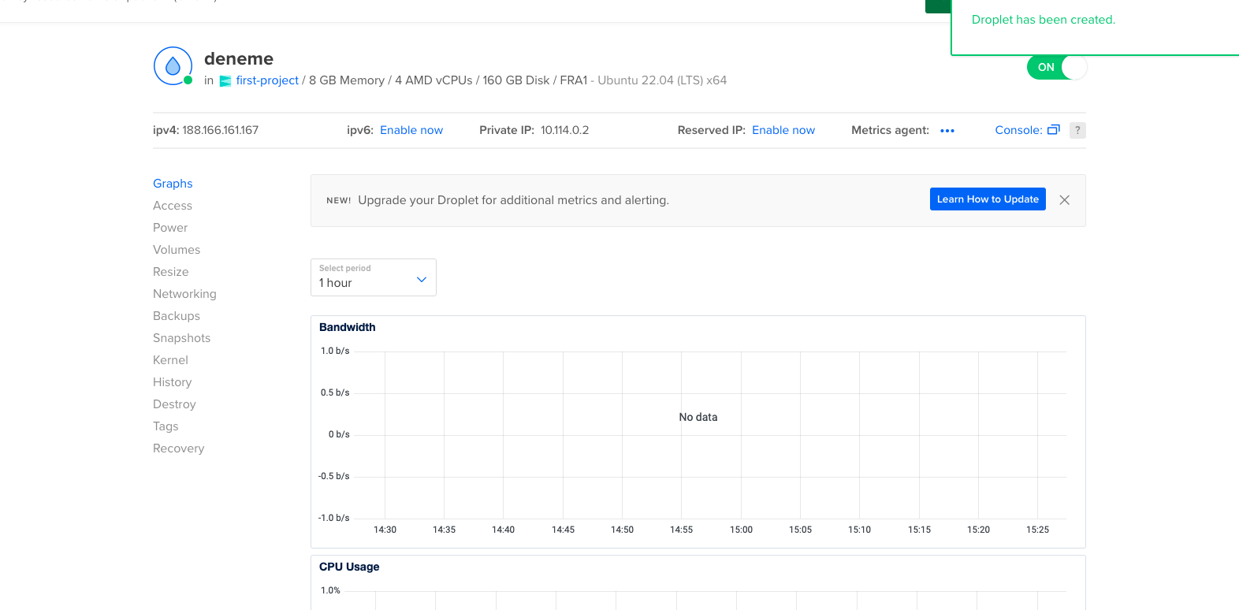
Task: Click the 1.0 b/s axis label
Action: pyautogui.click(x=335, y=351)
